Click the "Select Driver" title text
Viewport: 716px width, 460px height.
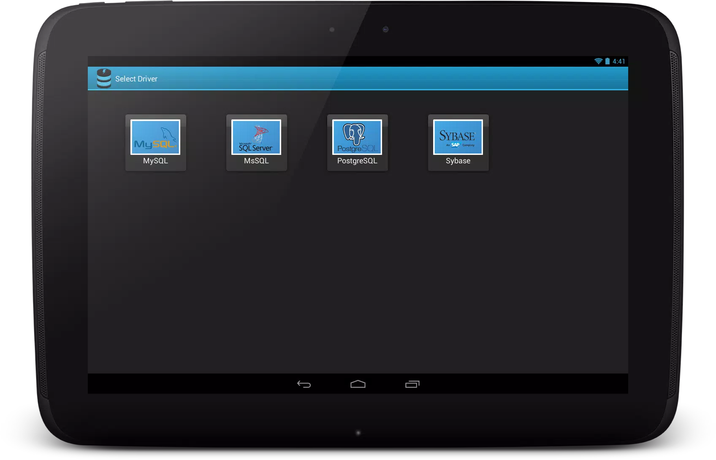[136, 79]
